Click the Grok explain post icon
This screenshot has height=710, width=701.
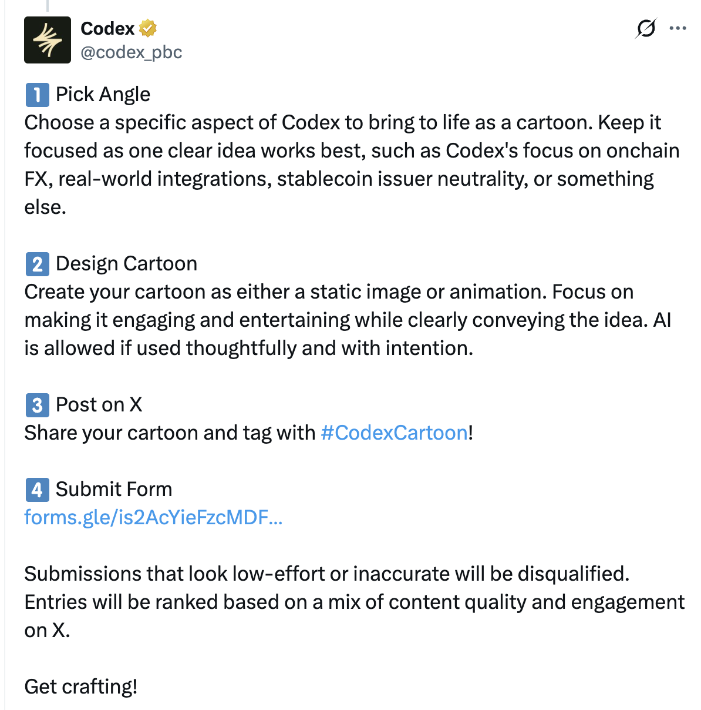(x=645, y=28)
